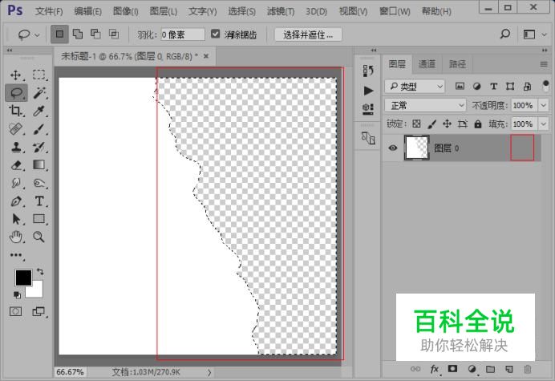Choose Subtract from Selection mode
The image size is (555, 381).
(95, 34)
